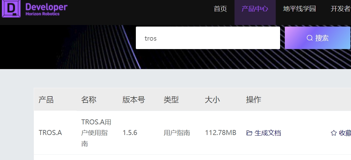351x160 pixels.
Task: Click the 112.78MB size value
Action: tap(220, 133)
